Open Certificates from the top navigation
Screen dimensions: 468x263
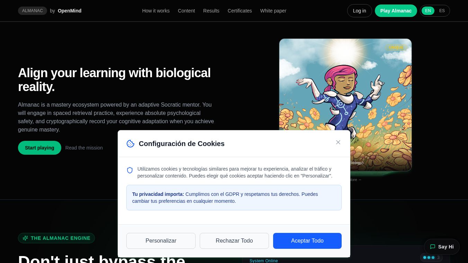(x=240, y=11)
